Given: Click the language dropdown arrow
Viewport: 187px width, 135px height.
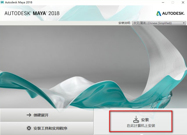Looking at the screenshot, I should click(184, 23).
